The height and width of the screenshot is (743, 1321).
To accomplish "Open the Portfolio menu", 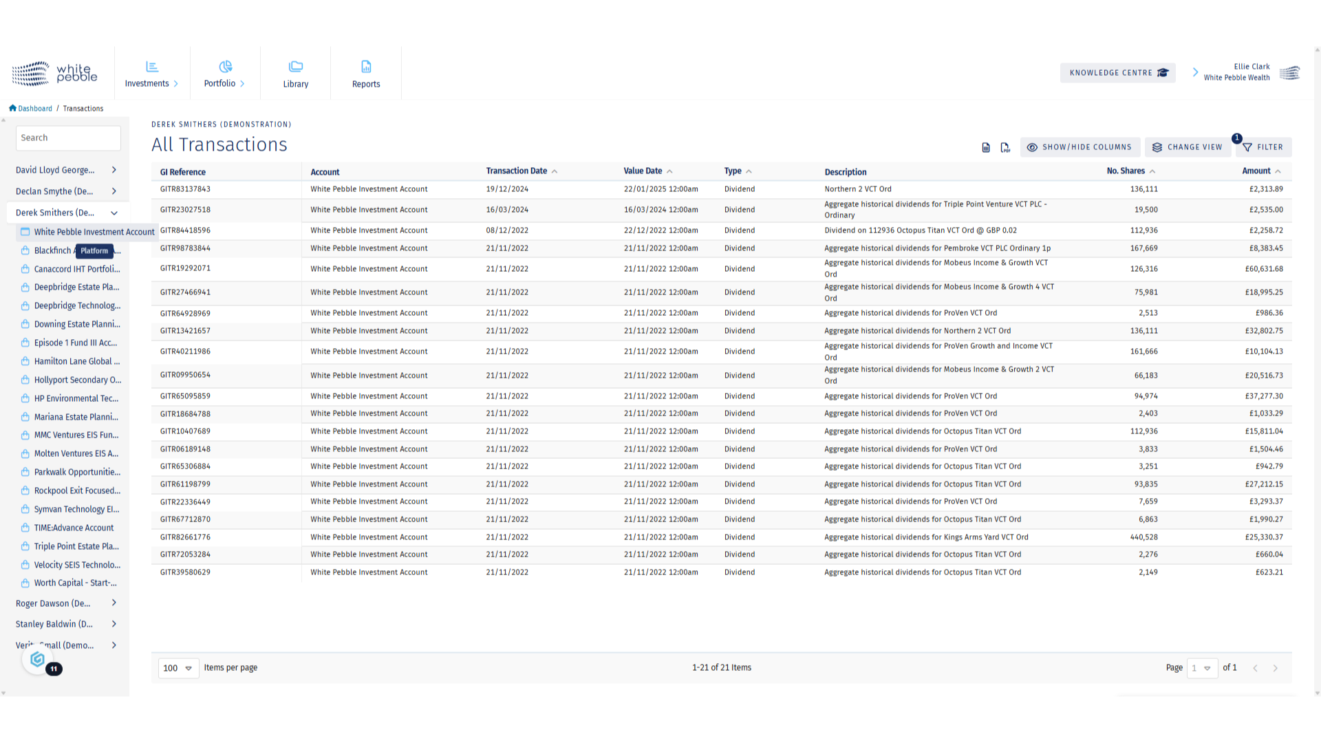I will point(224,74).
